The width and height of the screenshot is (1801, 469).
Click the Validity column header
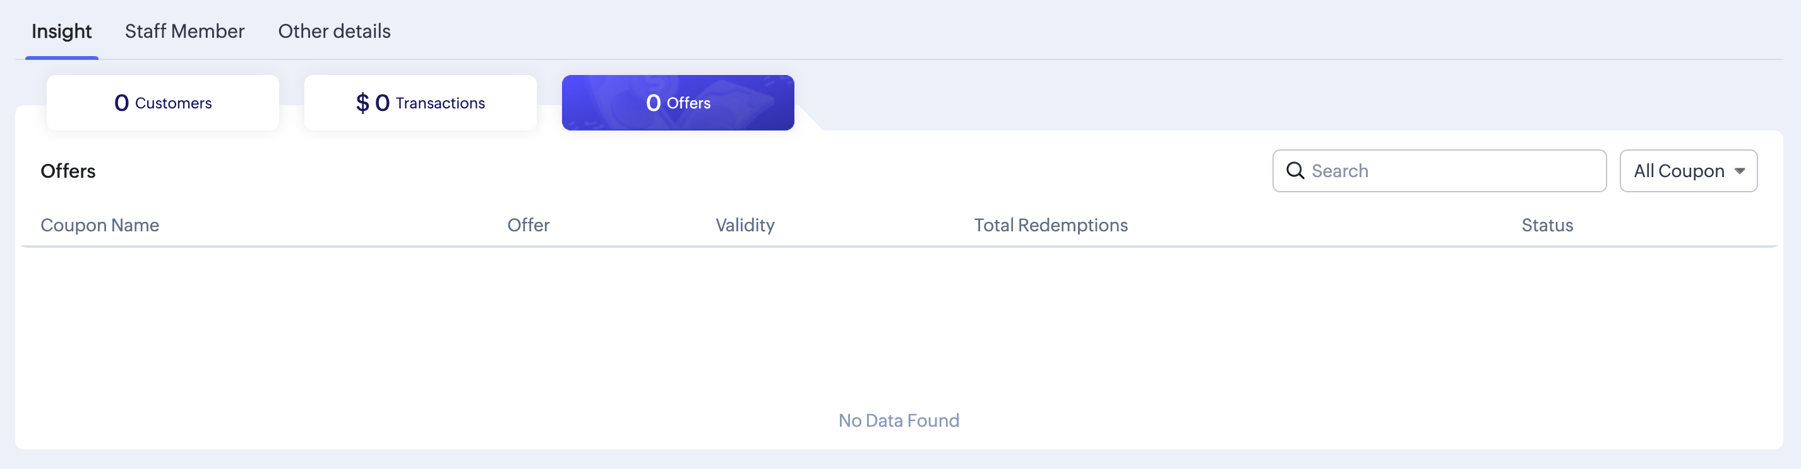click(x=745, y=226)
